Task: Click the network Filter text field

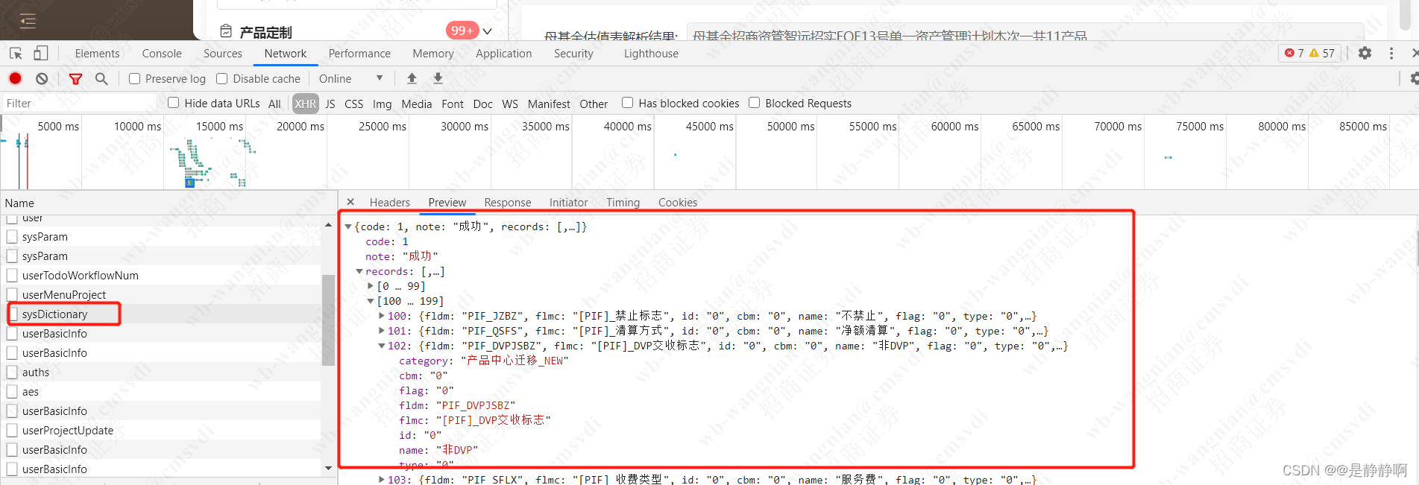Action: click(81, 104)
